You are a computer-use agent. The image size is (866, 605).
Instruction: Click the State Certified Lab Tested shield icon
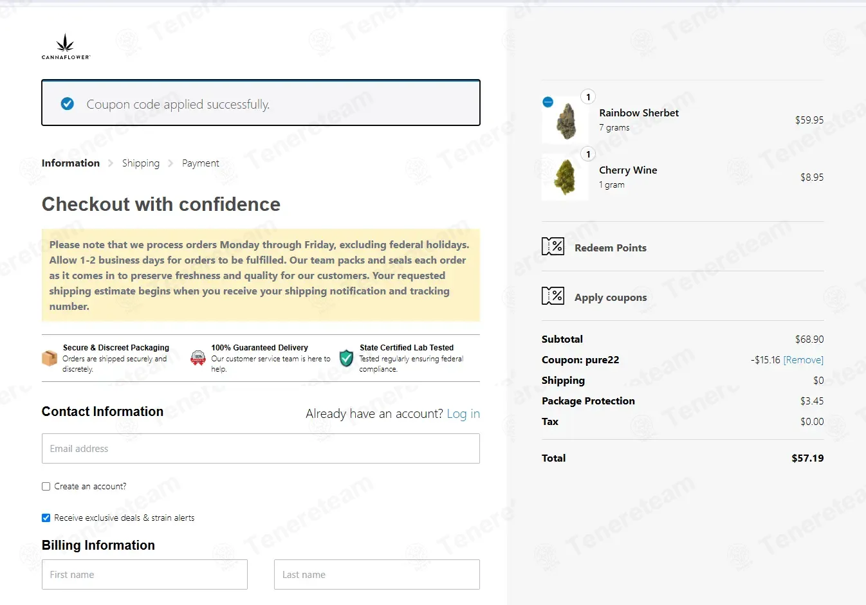coord(346,358)
